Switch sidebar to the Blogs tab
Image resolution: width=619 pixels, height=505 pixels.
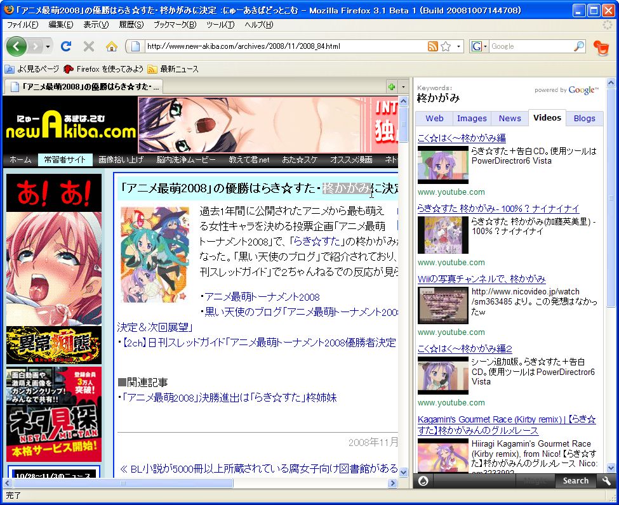584,119
